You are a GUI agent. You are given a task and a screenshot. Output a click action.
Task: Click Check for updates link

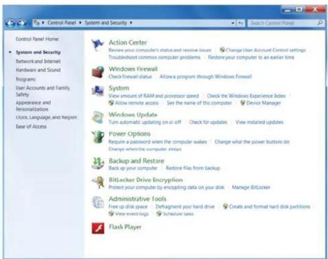[x=208, y=122]
